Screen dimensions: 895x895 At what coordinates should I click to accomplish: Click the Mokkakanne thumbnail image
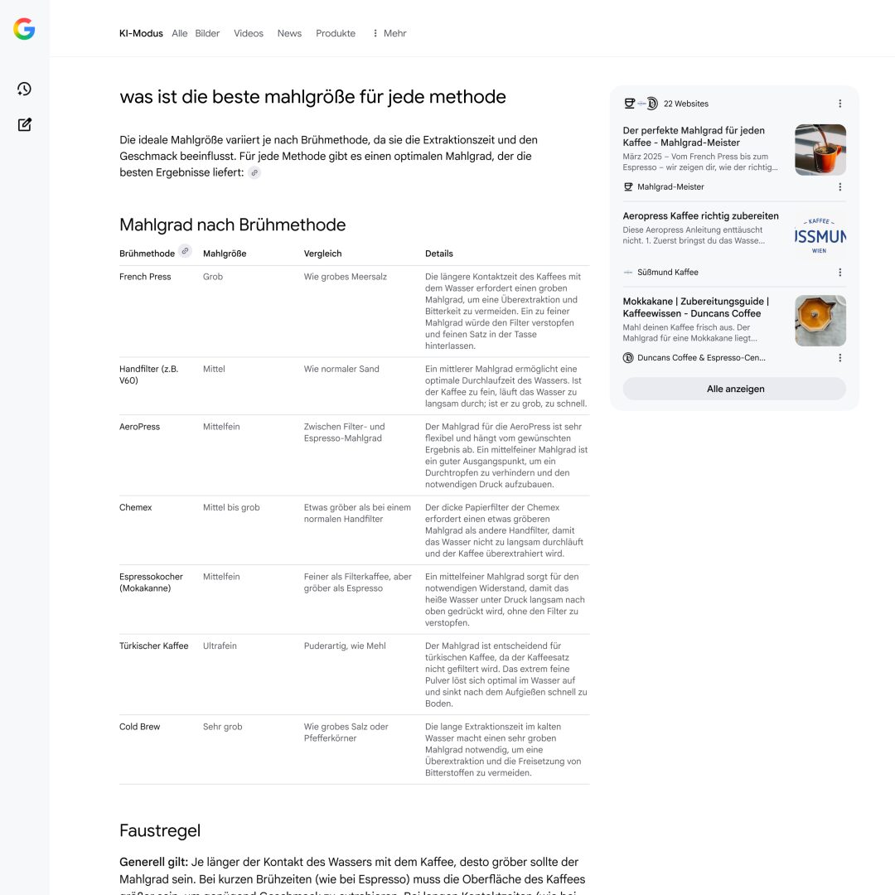(x=820, y=321)
